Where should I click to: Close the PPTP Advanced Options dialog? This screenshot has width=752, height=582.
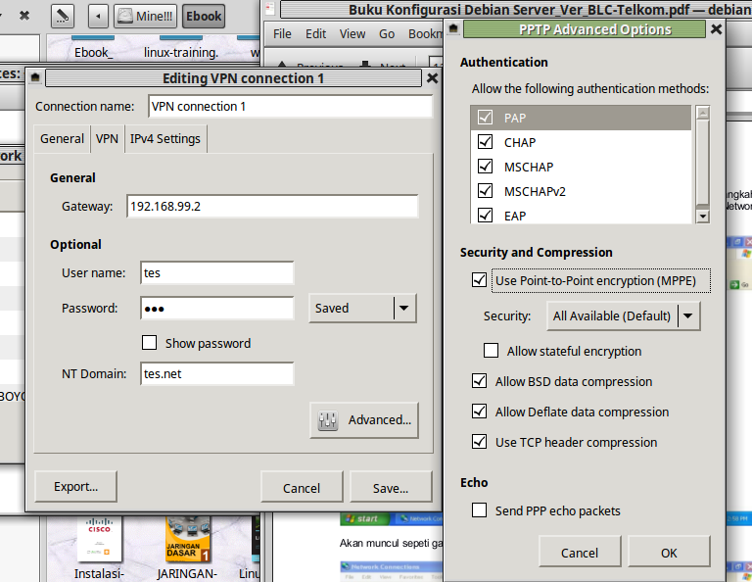716,29
